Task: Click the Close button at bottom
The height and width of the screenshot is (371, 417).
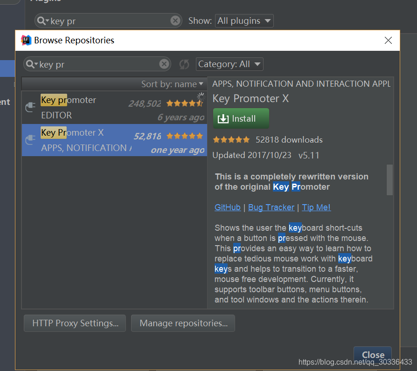Action: tap(373, 355)
